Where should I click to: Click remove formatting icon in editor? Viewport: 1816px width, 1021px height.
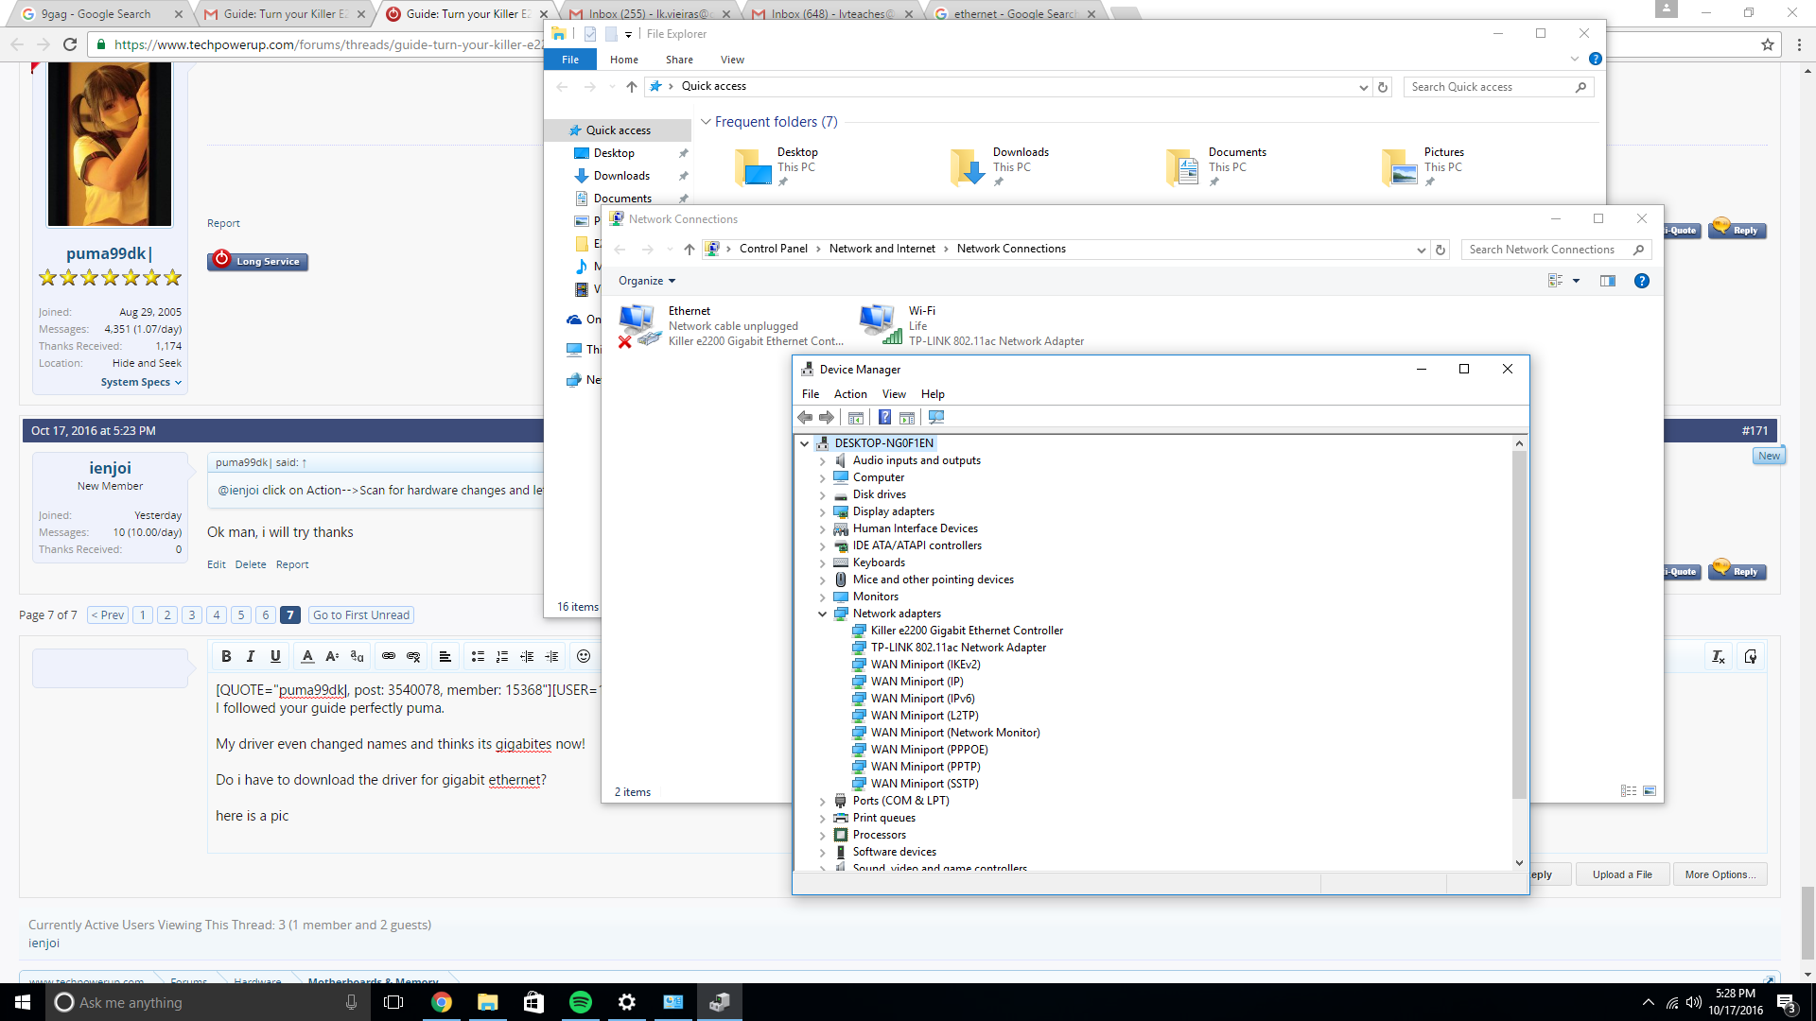(1719, 657)
